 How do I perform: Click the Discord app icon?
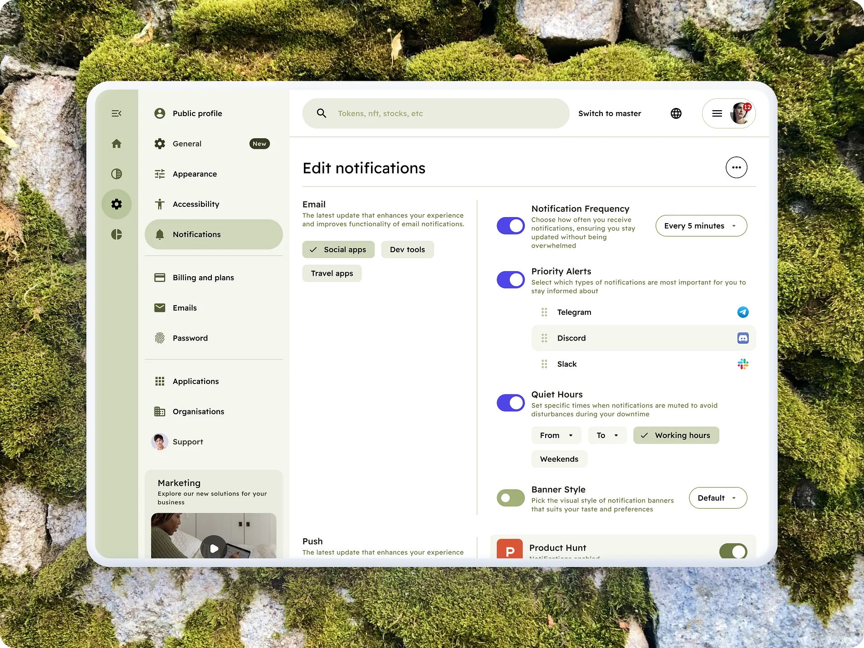pyautogui.click(x=743, y=338)
